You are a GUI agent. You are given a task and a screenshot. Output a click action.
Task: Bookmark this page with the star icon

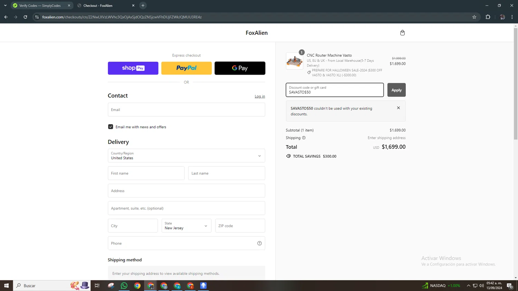pyautogui.click(x=474, y=17)
